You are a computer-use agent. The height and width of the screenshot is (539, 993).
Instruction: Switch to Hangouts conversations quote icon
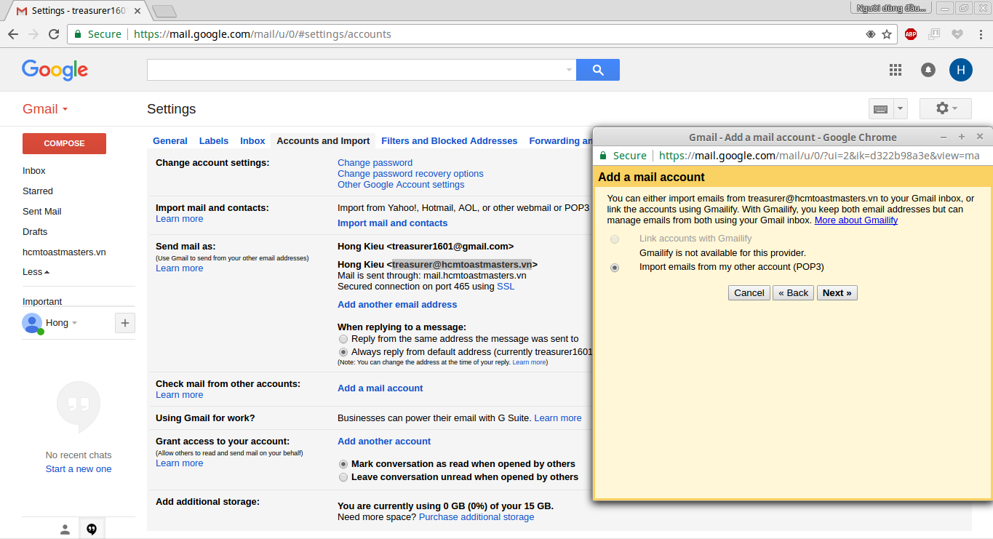tap(92, 529)
